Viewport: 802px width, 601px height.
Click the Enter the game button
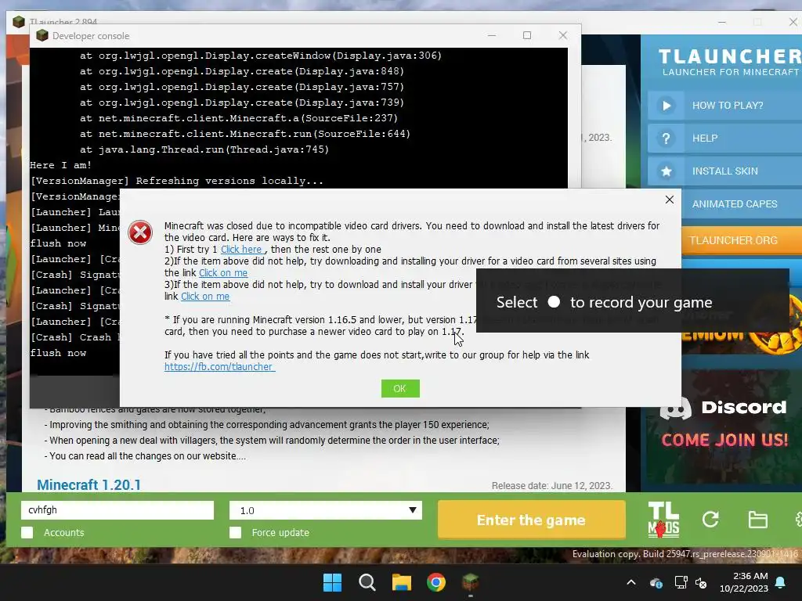tap(532, 520)
